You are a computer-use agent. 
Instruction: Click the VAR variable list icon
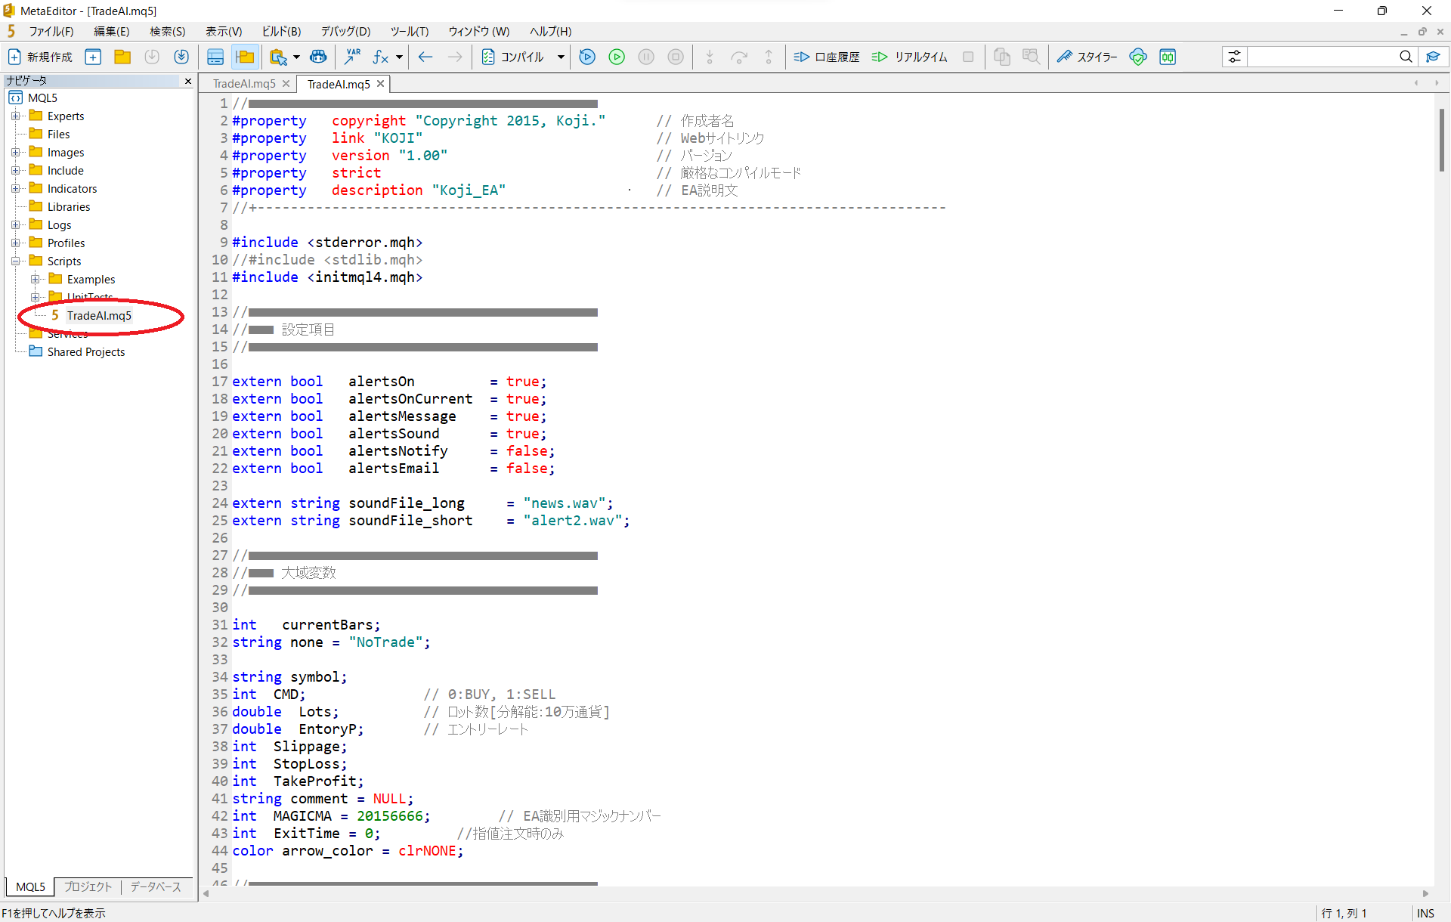(x=352, y=57)
